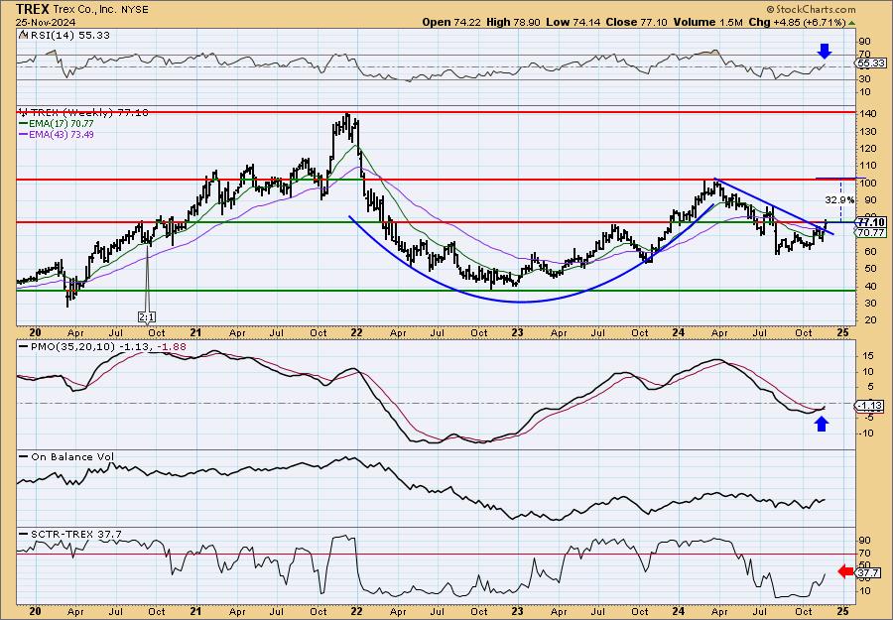The image size is (893, 620).
Task: Click the 'Open 74.22' value
Action: [x=451, y=22]
